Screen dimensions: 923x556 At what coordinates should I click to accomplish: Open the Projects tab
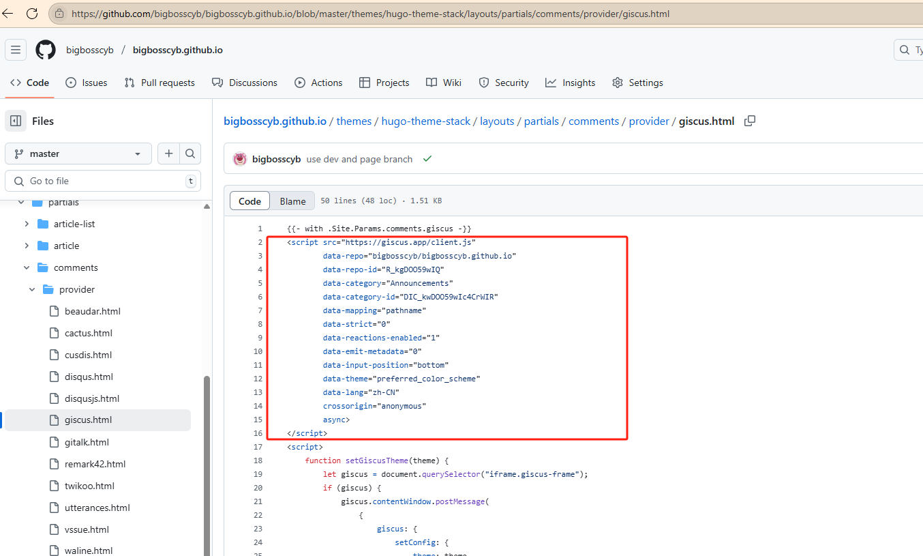click(x=384, y=83)
